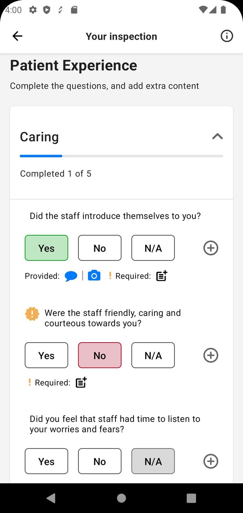Collapse the Caring section chevron

217,137
